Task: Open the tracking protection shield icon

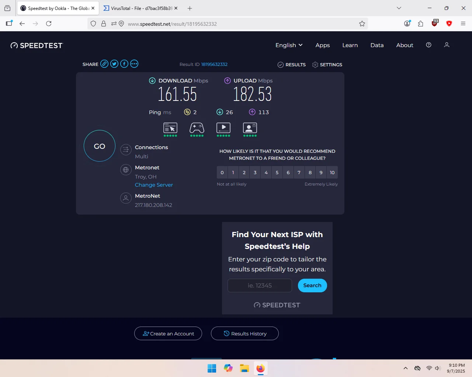Action: click(x=93, y=24)
